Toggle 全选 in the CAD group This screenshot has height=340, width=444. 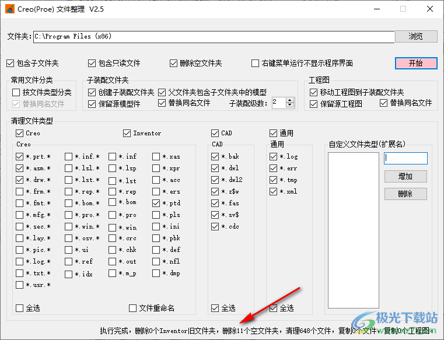tap(215, 308)
